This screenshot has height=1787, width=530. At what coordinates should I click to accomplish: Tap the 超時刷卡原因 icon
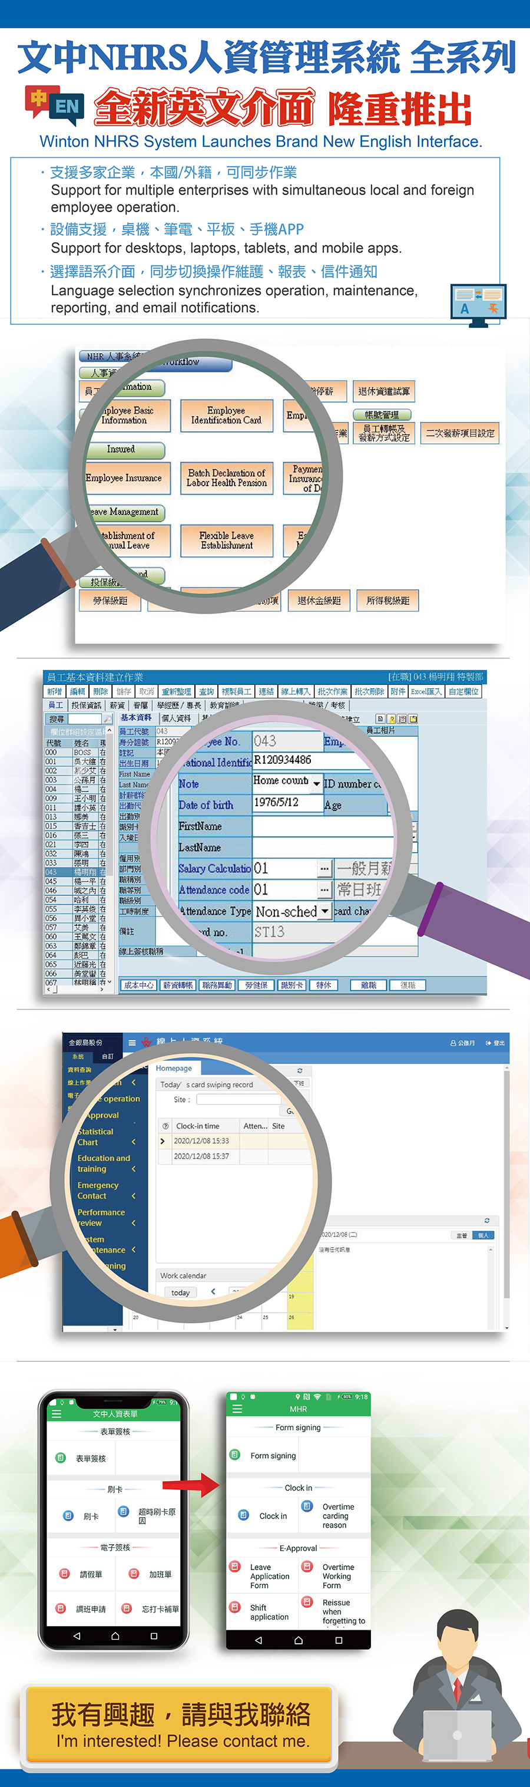pyautogui.click(x=123, y=1511)
